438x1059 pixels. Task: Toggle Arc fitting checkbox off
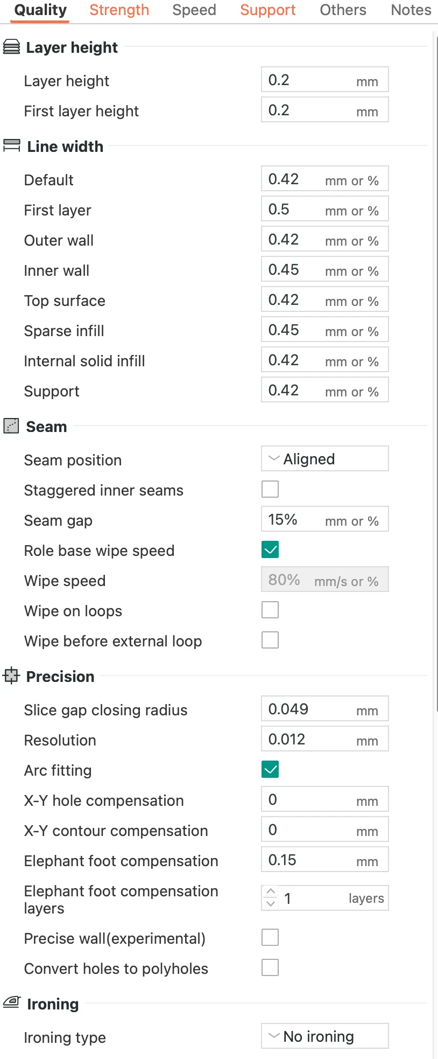[x=270, y=770]
